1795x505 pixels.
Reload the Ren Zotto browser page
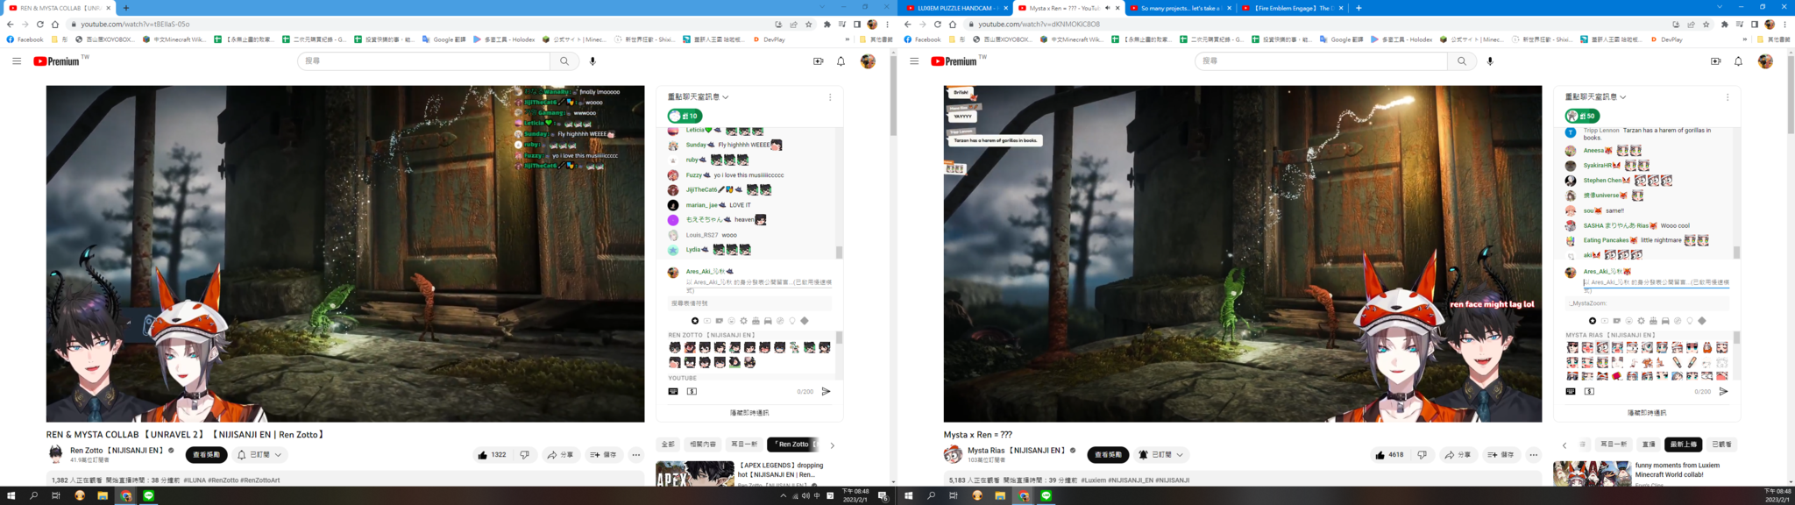coord(39,25)
